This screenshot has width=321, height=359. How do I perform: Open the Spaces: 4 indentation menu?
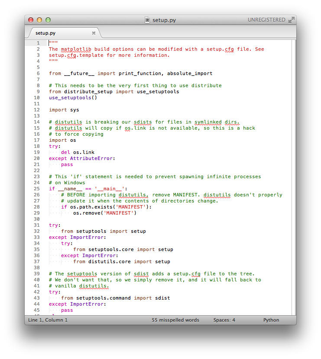click(x=224, y=320)
